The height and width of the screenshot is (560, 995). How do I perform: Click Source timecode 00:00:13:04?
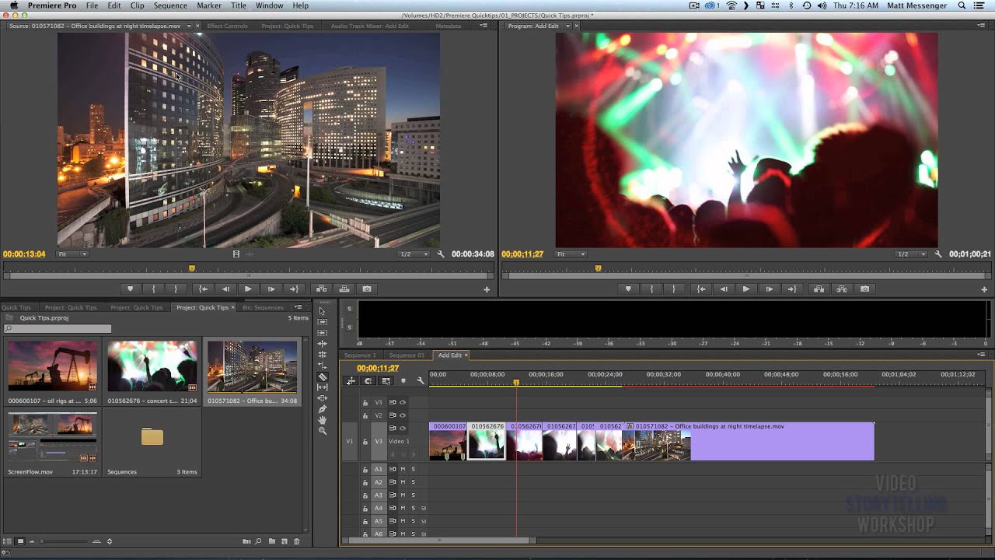click(24, 254)
